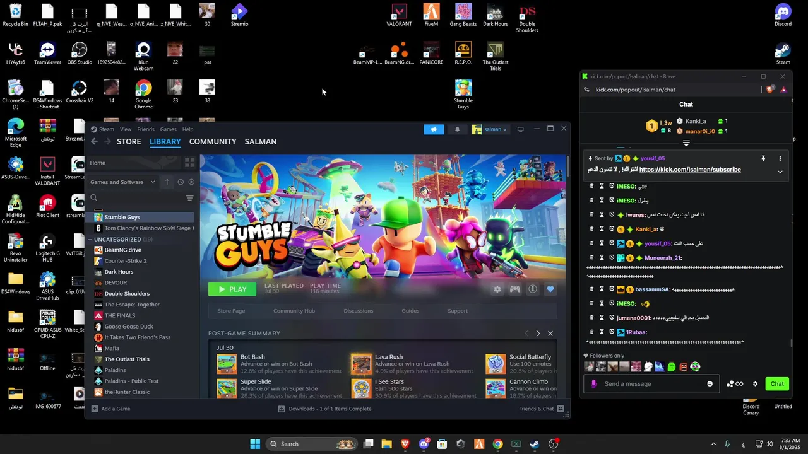Open advanced filter options in library search
The image size is (808, 454).
[189, 198]
